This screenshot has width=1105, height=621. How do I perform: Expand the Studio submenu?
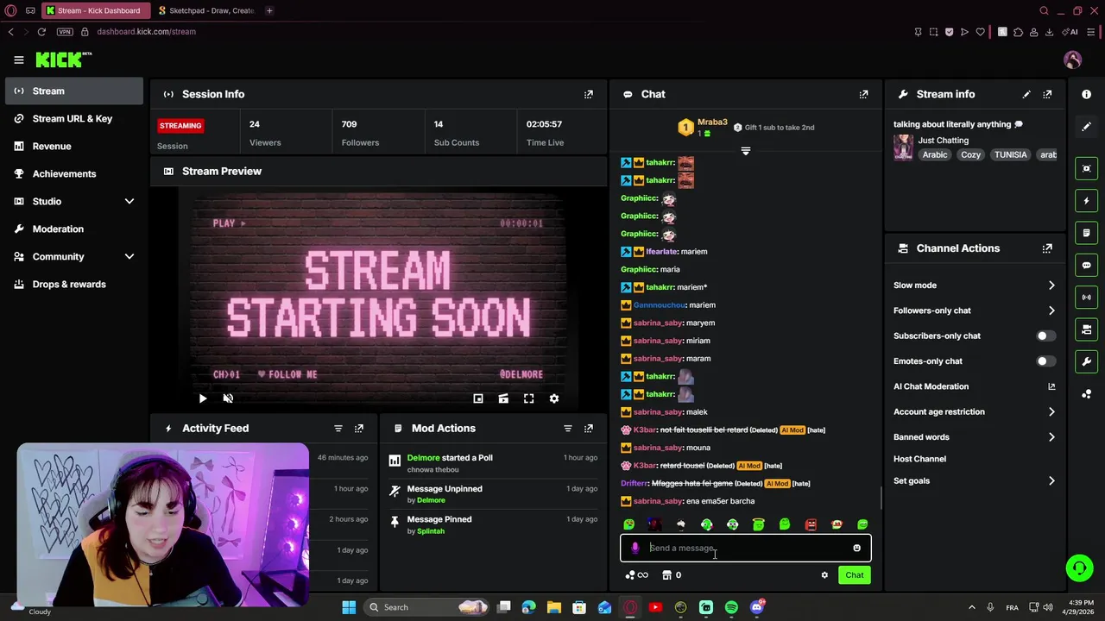[73, 201]
